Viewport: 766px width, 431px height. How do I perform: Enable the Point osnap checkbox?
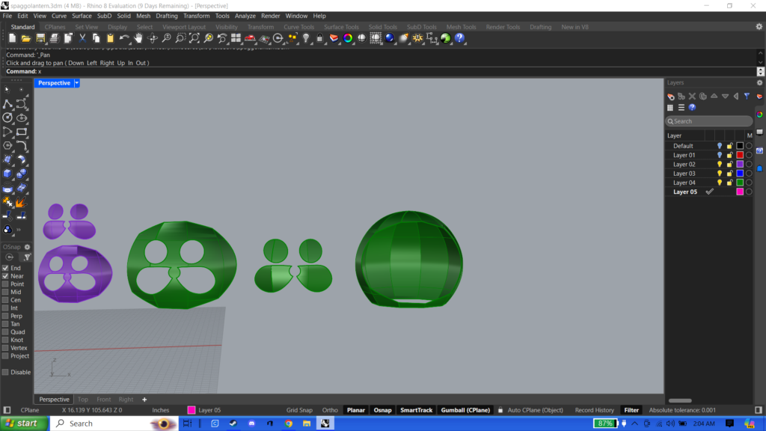coord(5,284)
